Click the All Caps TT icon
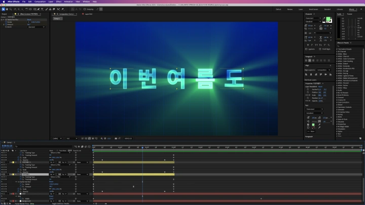The image size is (365, 205). [316, 45]
